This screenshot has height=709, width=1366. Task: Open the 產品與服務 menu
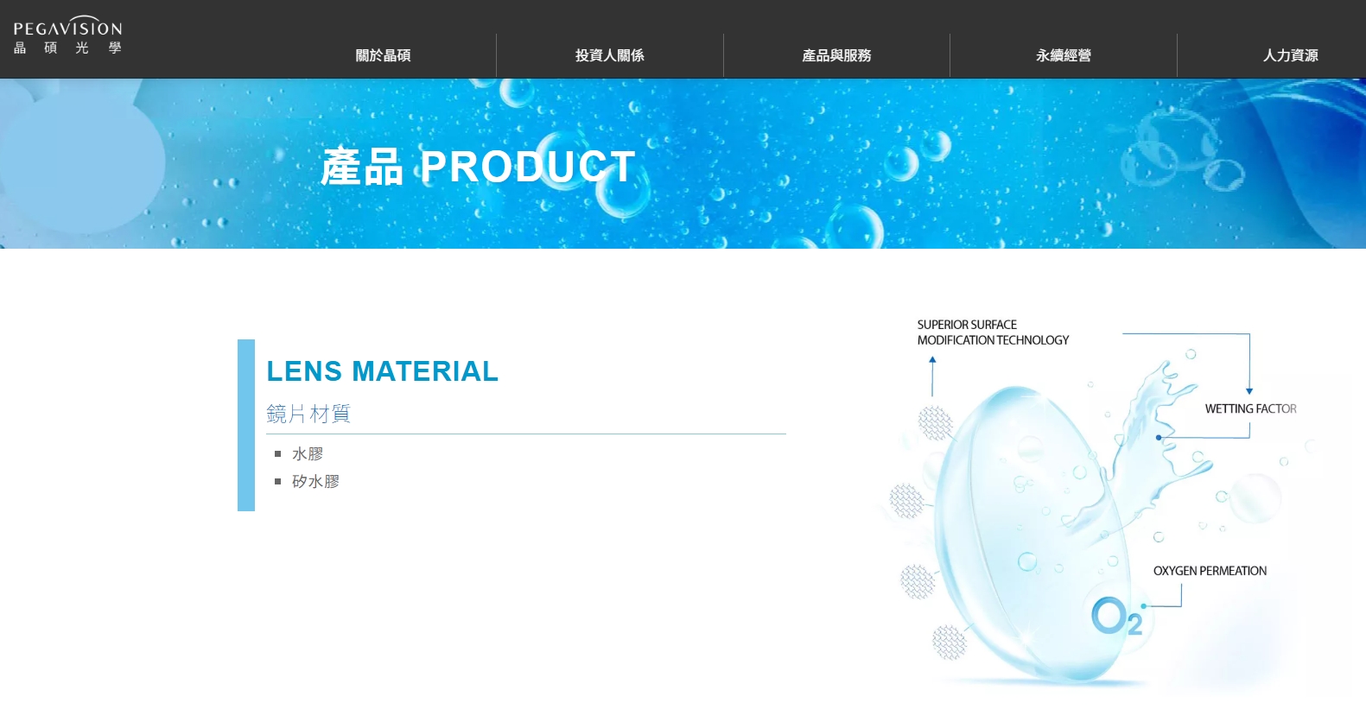coord(836,55)
